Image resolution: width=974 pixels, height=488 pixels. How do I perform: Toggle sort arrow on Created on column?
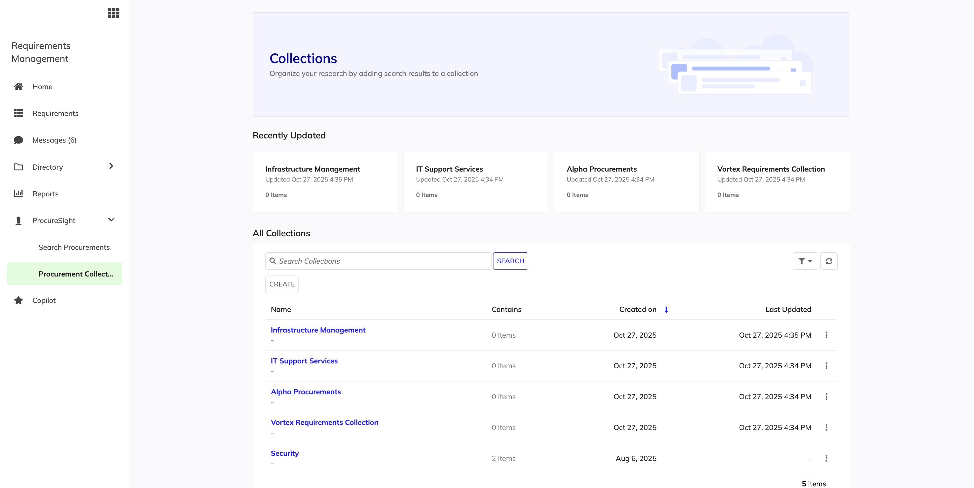(x=666, y=310)
